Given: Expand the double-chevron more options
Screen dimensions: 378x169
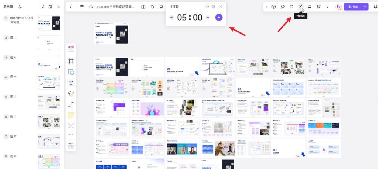Looking at the screenshot, I should tap(327, 7).
